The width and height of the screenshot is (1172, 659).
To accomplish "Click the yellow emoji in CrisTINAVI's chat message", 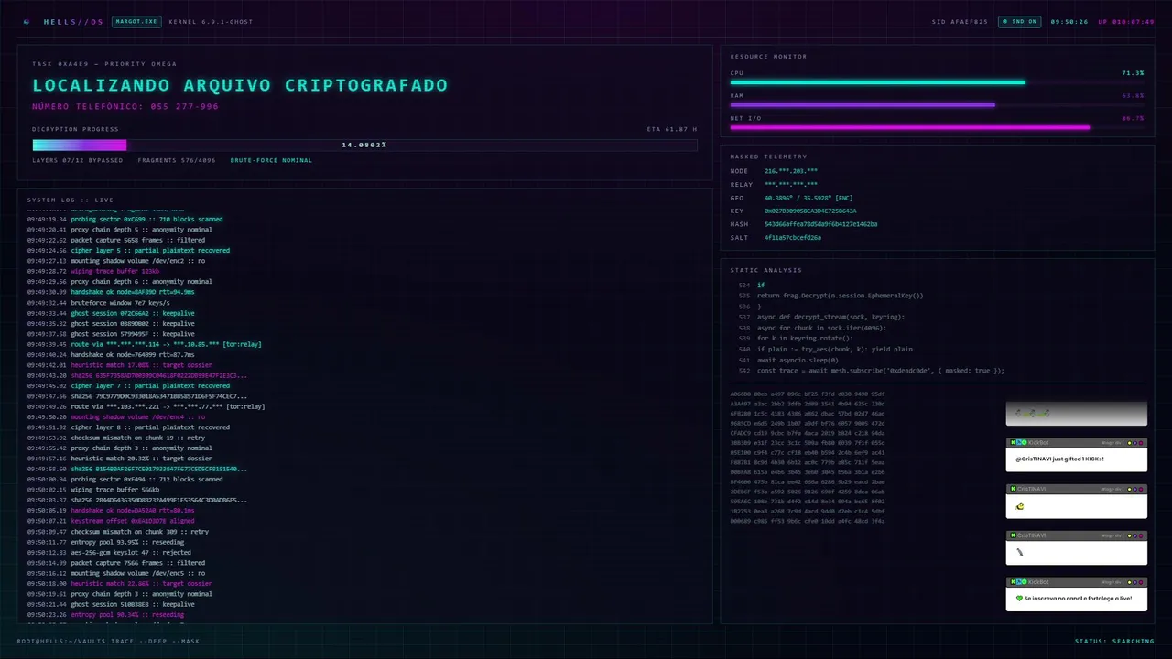I will pyautogui.click(x=1020, y=506).
